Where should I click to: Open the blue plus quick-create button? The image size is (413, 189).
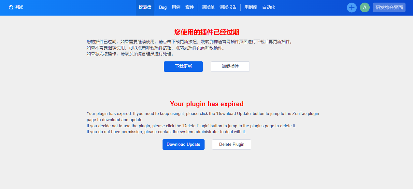[x=352, y=7]
